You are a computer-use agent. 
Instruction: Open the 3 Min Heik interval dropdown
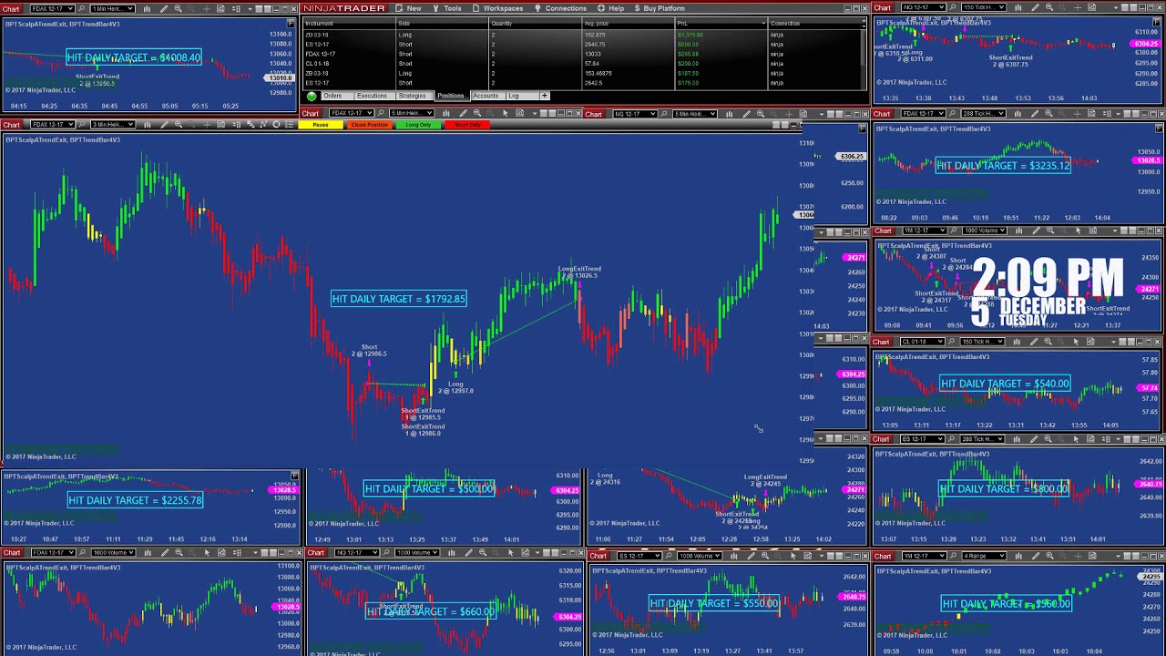pos(113,124)
